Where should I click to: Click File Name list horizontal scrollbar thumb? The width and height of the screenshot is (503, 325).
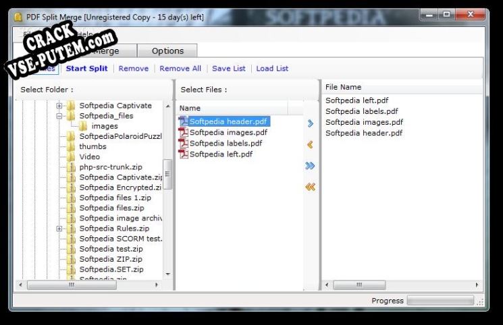point(359,285)
